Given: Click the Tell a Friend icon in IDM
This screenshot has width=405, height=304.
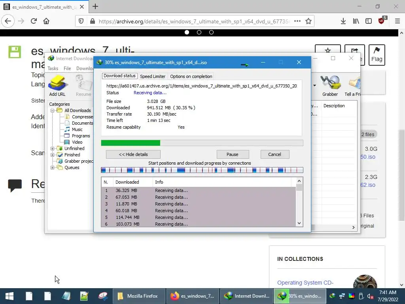Looking at the screenshot, I should point(352,85).
